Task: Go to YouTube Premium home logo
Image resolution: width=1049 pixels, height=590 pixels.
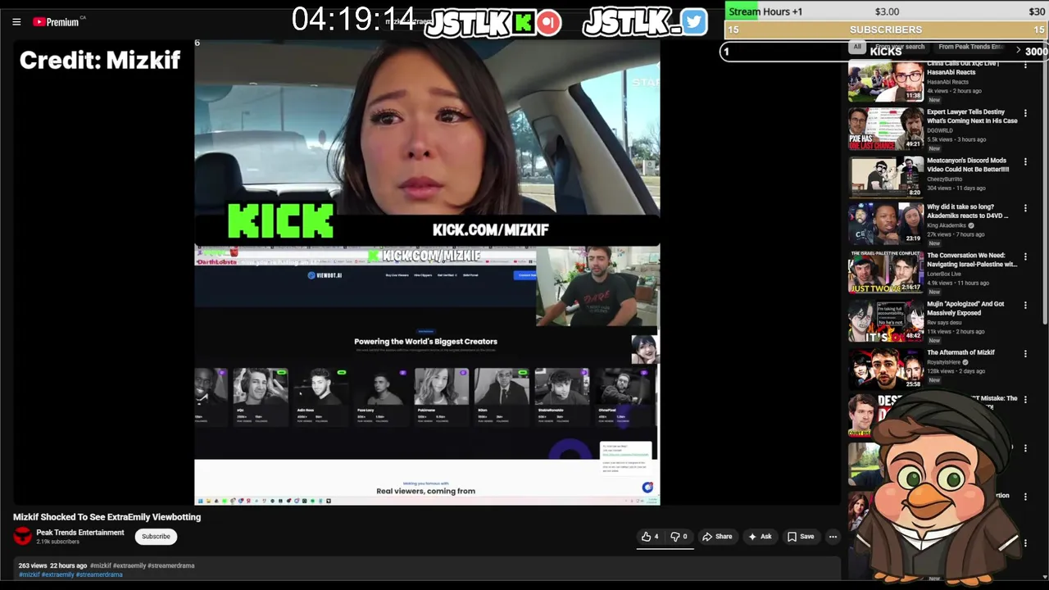Action: 56,22
